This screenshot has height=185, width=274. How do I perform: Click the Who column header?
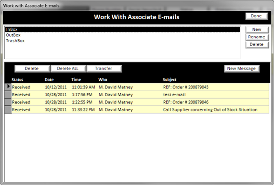pyautogui.click(x=103, y=80)
